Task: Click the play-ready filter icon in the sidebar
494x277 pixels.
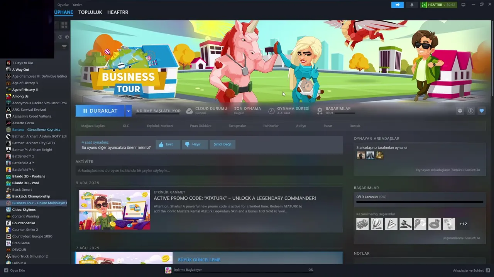Action: click(67, 37)
